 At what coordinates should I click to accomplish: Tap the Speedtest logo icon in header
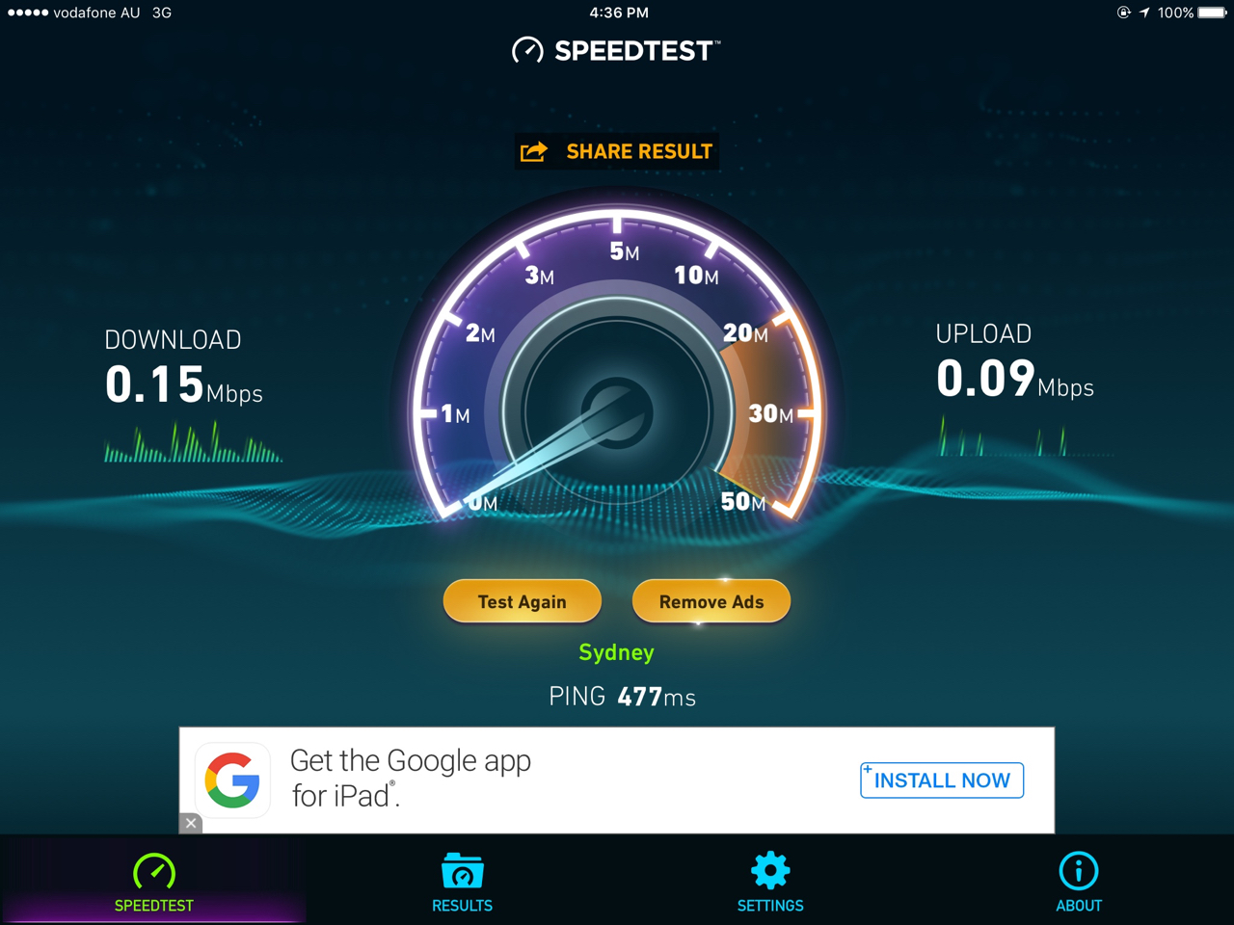[x=527, y=50]
